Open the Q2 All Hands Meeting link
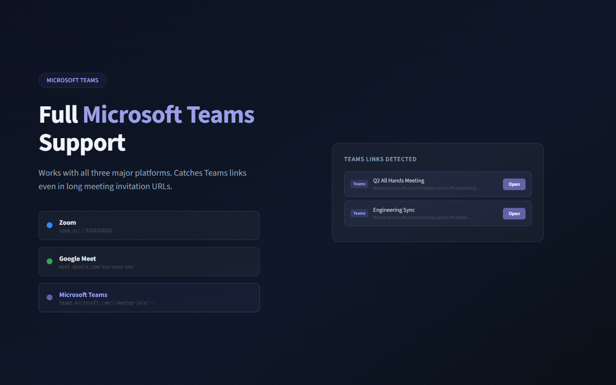This screenshot has height=385, width=616. [514, 184]
